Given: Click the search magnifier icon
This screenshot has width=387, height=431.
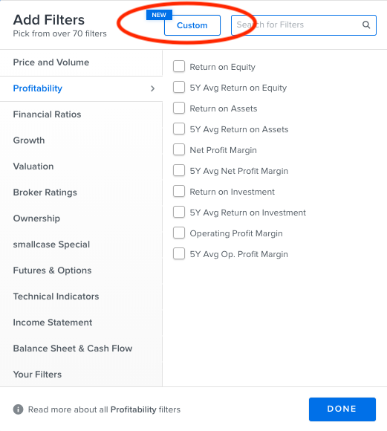Looking at the screenshot, I should [366, 25].
